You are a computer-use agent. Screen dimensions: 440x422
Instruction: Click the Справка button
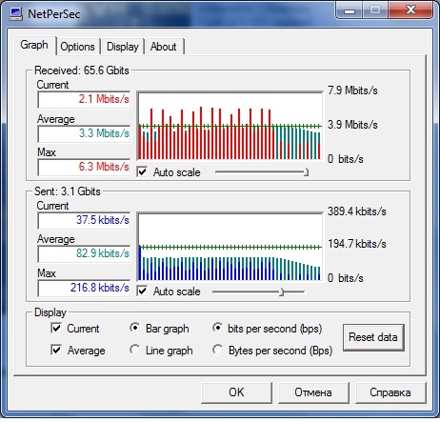(390, 392)
